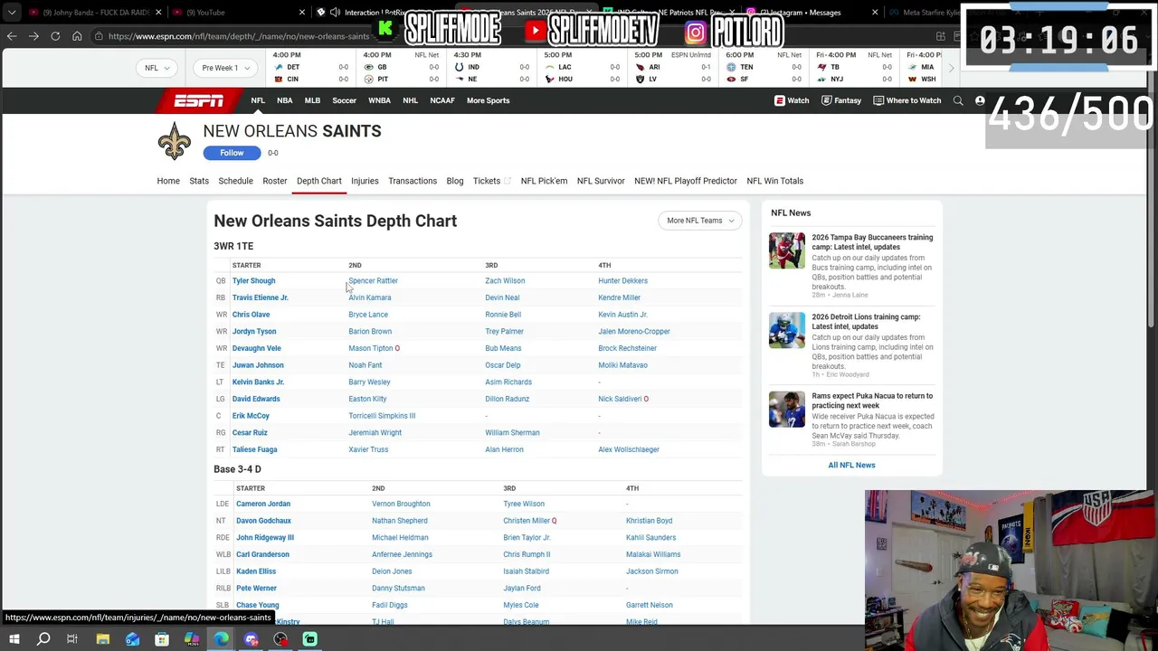1158x651 pixels.
Task: Click the browser address bar URL
Action: coord(239,36)
